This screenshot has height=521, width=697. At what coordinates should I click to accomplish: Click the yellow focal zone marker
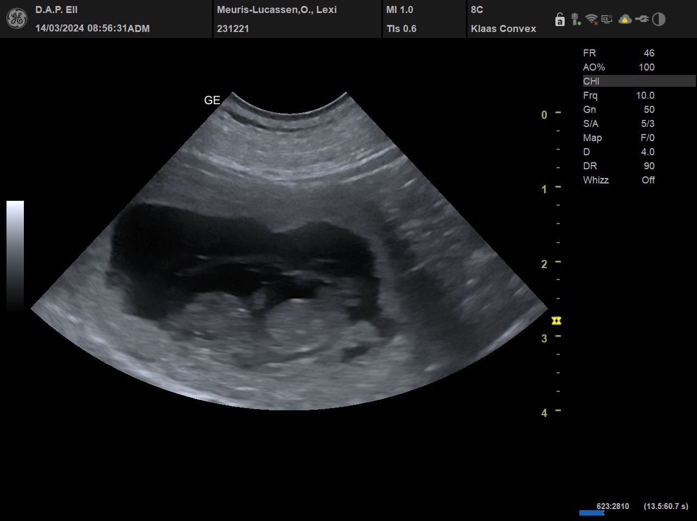[x=556, y=321]
